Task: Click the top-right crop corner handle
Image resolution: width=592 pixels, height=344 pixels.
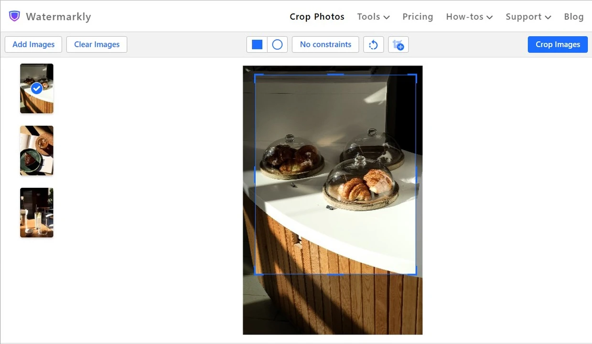Action: click(x=415, y=76)
